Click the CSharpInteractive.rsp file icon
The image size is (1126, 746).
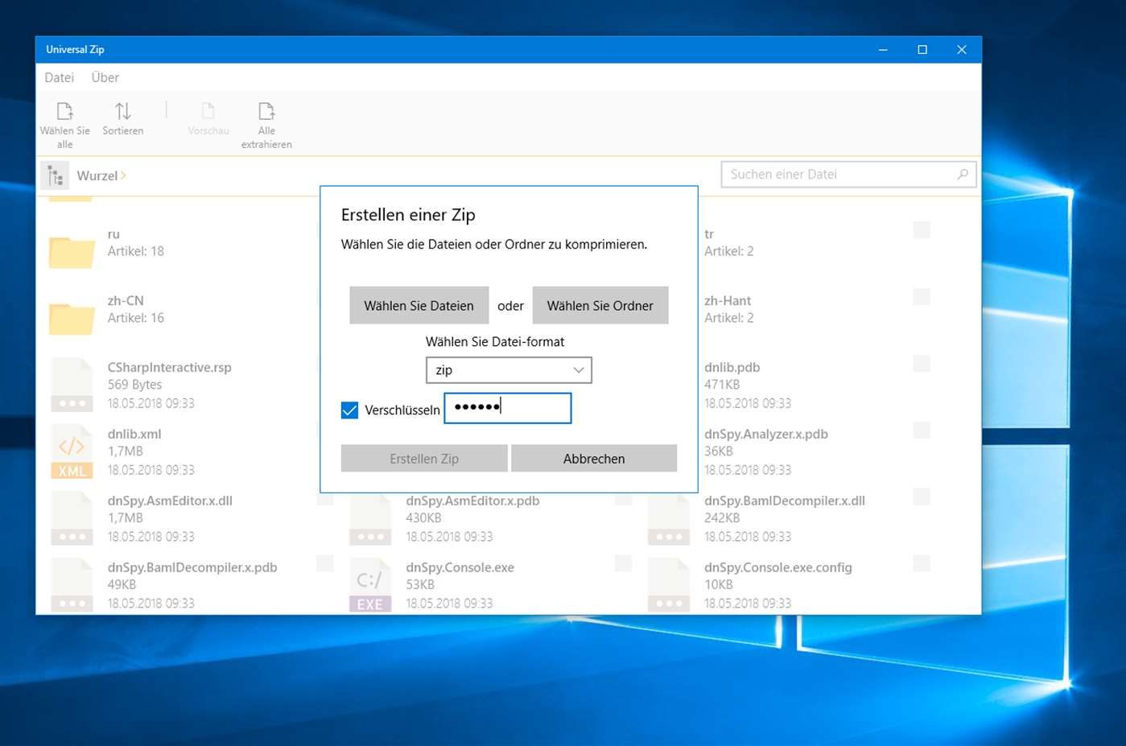(72, 385)
